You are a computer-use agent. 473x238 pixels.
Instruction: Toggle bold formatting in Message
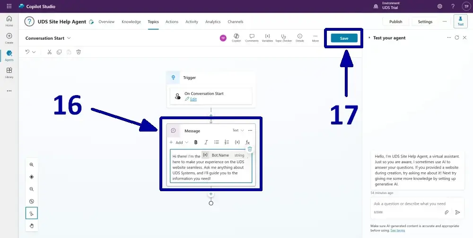(x=196, y=142)
